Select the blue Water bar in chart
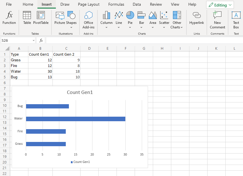The height and width of the screenshot is (176, 243). (75, 119)
